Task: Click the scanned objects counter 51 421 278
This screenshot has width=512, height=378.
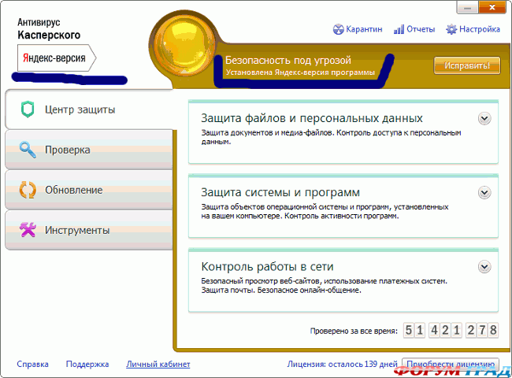Action: (451, 330)
